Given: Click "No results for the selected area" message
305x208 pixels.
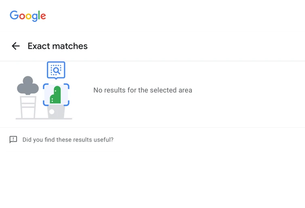Looking at the screenshot, I should pos(143,90).
